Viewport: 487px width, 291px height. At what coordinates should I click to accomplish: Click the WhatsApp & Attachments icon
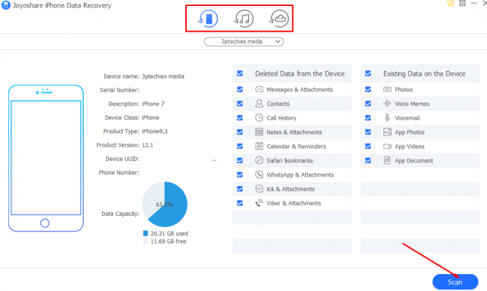coord(259,175)
